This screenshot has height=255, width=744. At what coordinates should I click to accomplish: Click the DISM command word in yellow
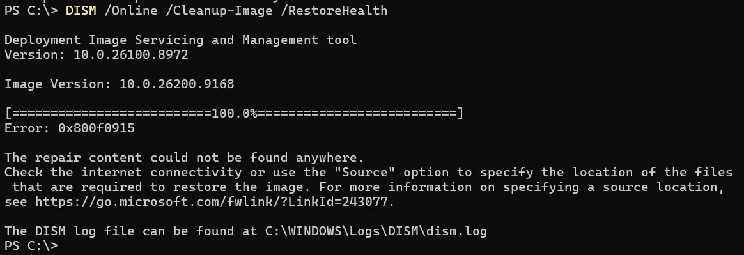pyautogui.click(x=81, y=10)
